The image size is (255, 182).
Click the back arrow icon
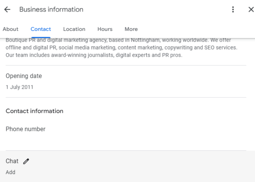(7, 10)
